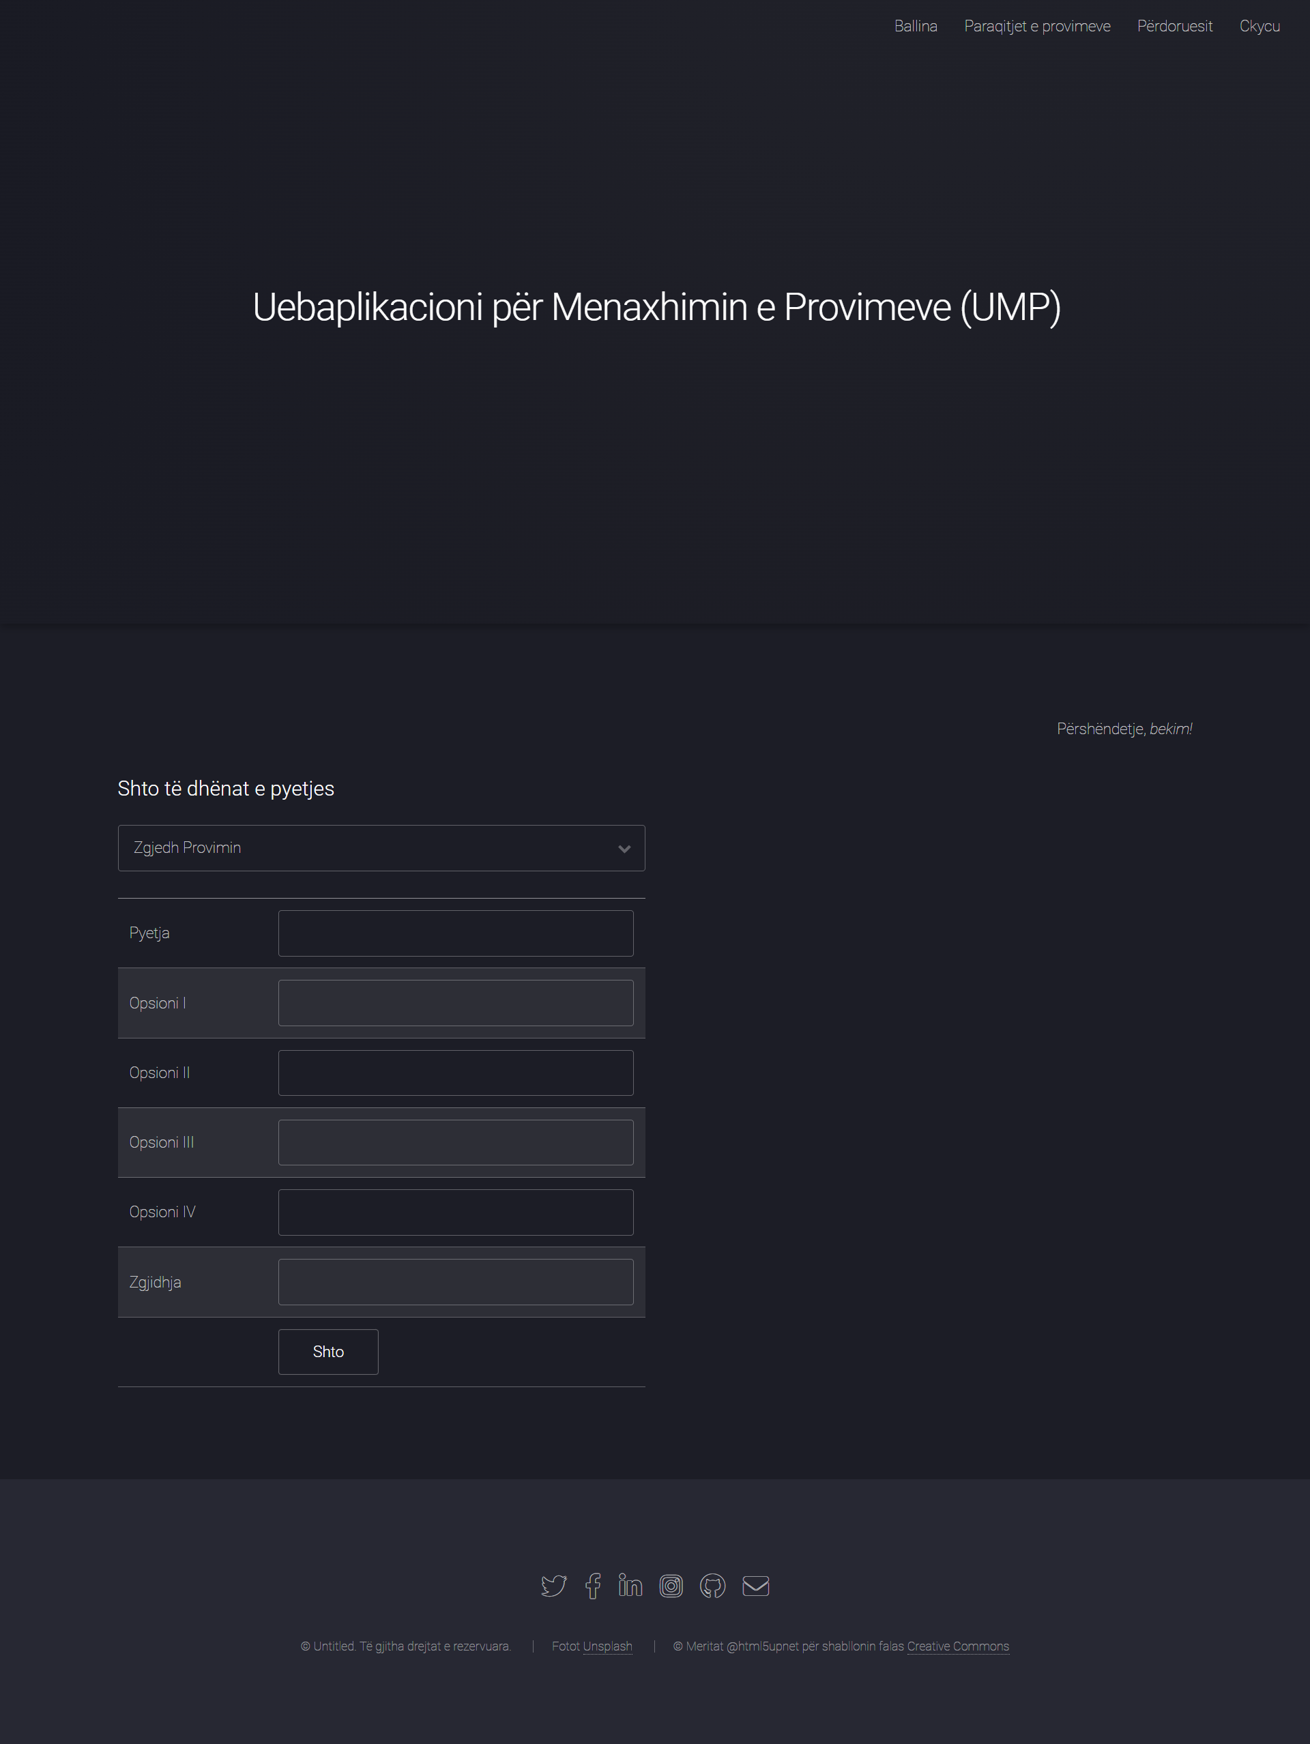Navigate to Ballina in the top menu
This screenshot has width=1310, height=1744.
click(x=916, y=26)
